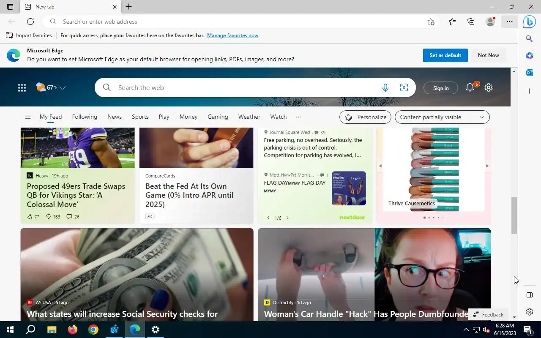Open Windows Start menu
Viewport: 541px width, 338px height.
(x=10, y=330)
